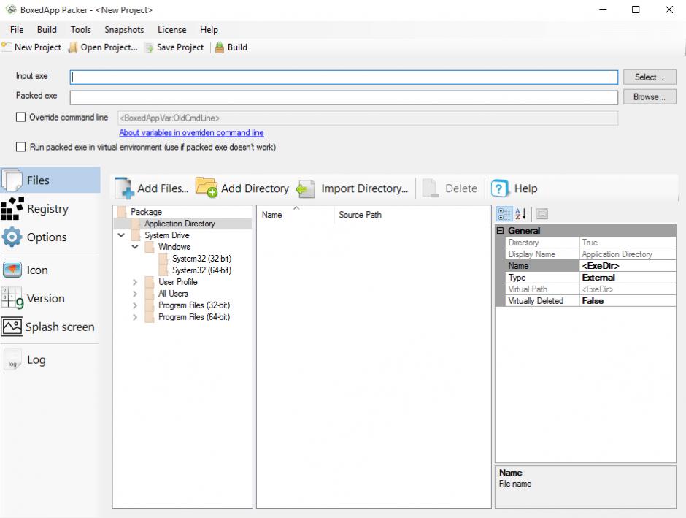Image resolution: width=686 pixels, height=518 pixels.
Task: Open the Snapshots menu
Action: 124,30
